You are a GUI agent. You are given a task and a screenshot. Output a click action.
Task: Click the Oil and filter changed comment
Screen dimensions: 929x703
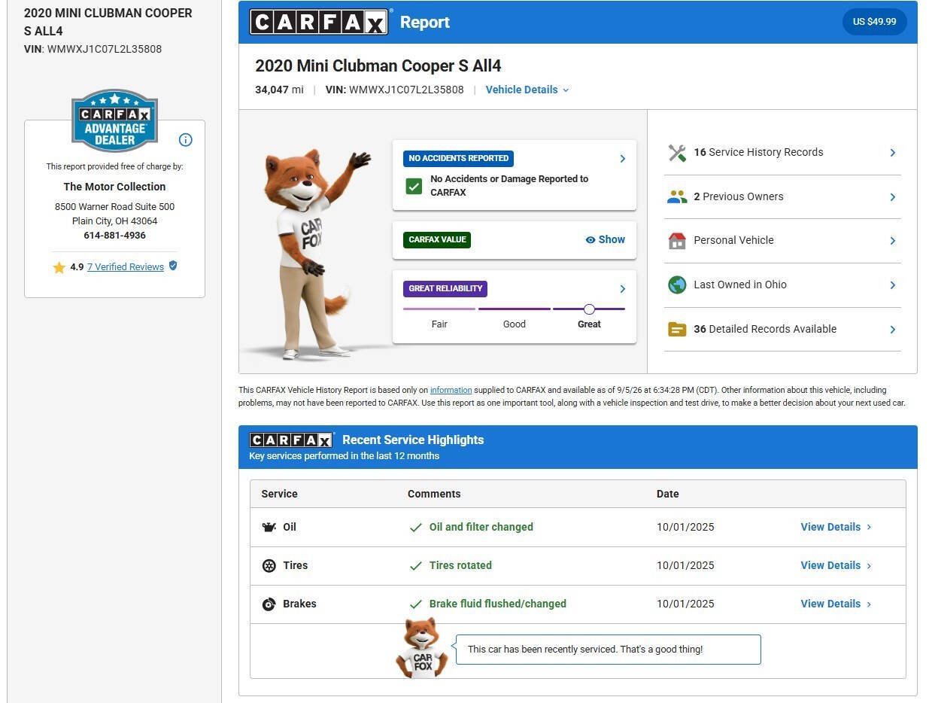[x=481, y=527]
